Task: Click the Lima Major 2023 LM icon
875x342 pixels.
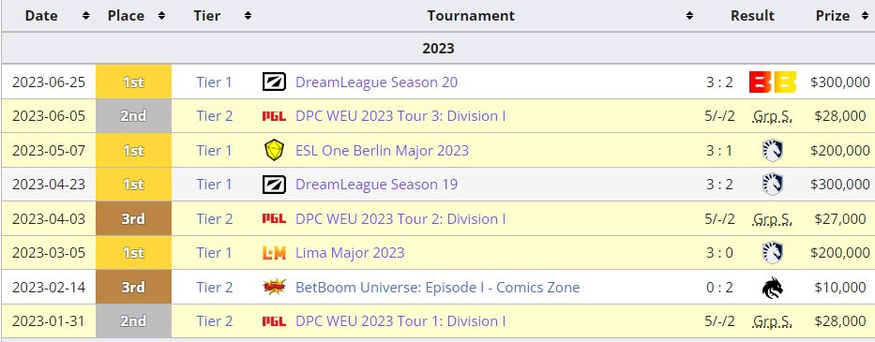Action: coord(274,253)
